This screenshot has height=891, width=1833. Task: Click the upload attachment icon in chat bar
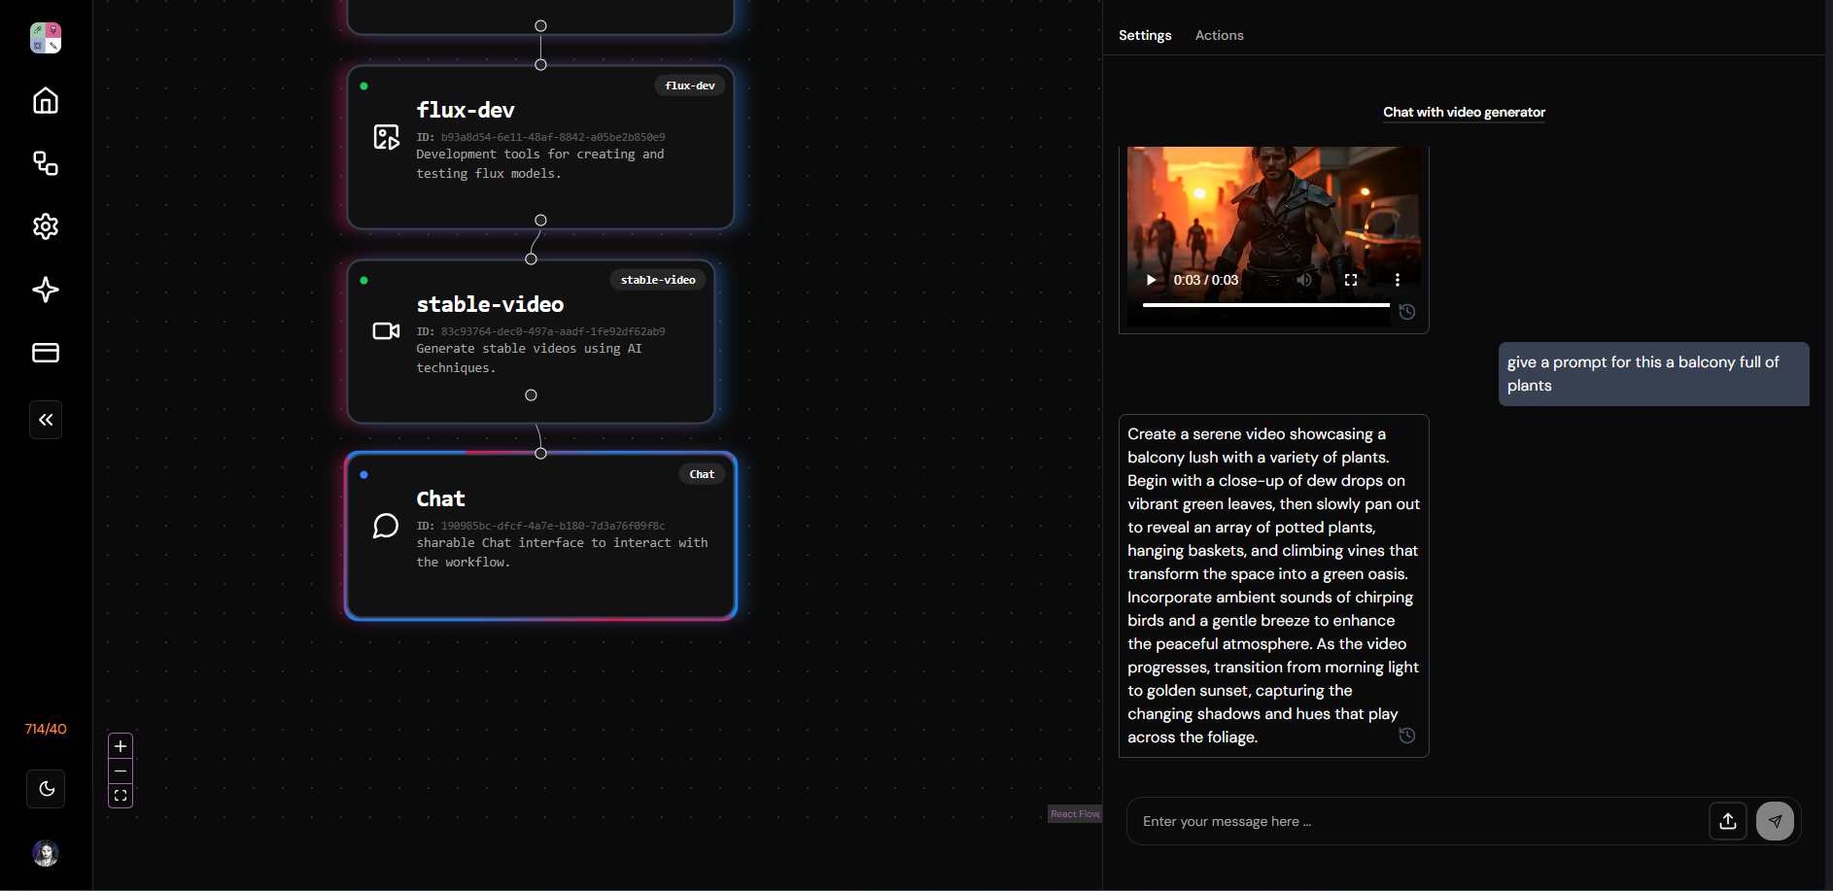coord(1728,821)
